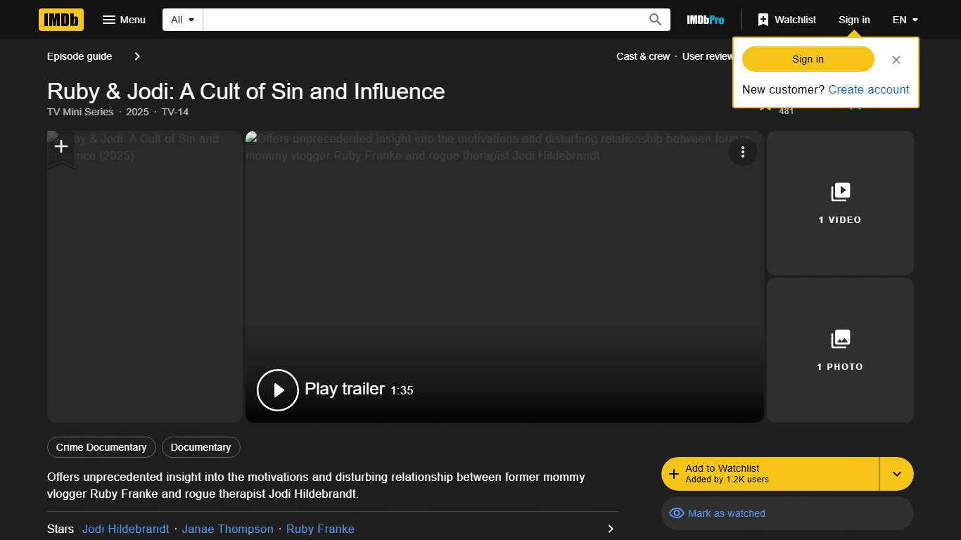Open Watchlist via the bookmark icon
Screen dimensions: 961x540
pos(763,20)
